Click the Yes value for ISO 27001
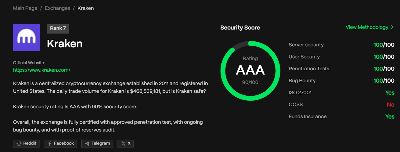The image size is (400, 152). coord(390,93)
